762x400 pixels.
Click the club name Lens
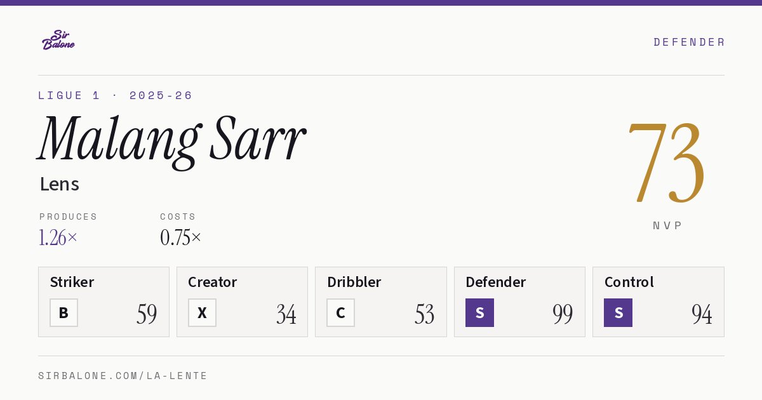pyautogui.click(x=60, y=184)
